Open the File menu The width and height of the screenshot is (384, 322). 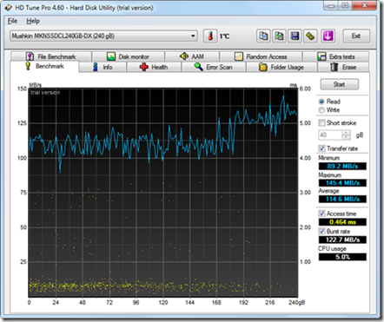pos(12,21)
